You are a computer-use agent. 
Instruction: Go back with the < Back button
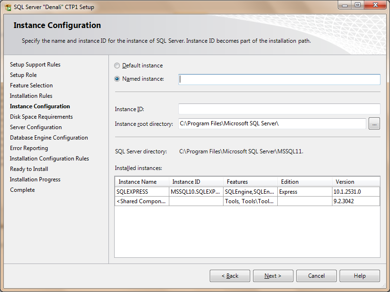point(230,276)
